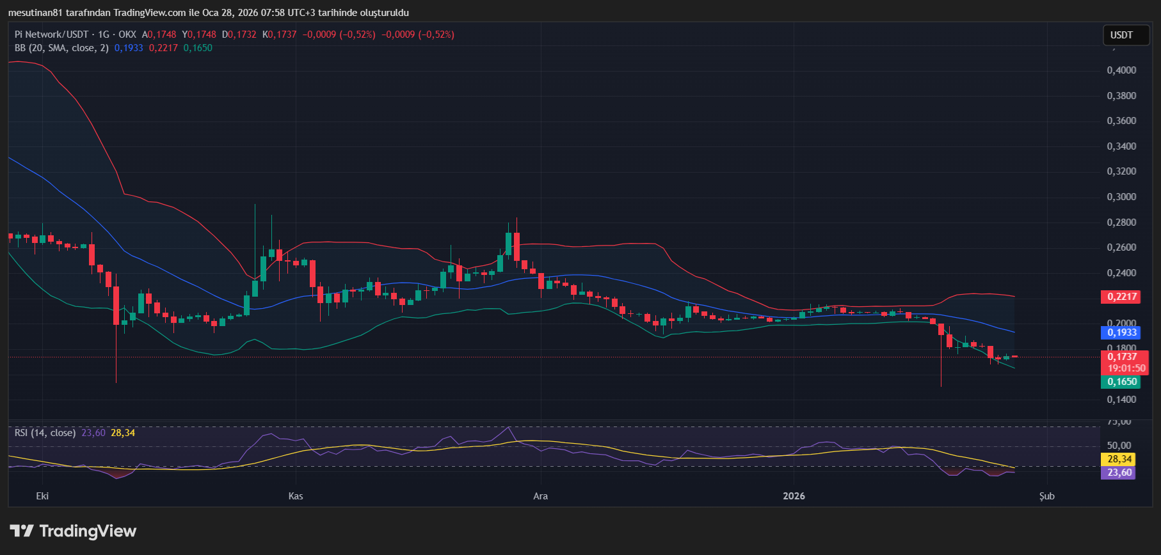This screenshot has width=1161, height=555.
Task: Click the 0,1737 current price label
Action: point(1123,357)
